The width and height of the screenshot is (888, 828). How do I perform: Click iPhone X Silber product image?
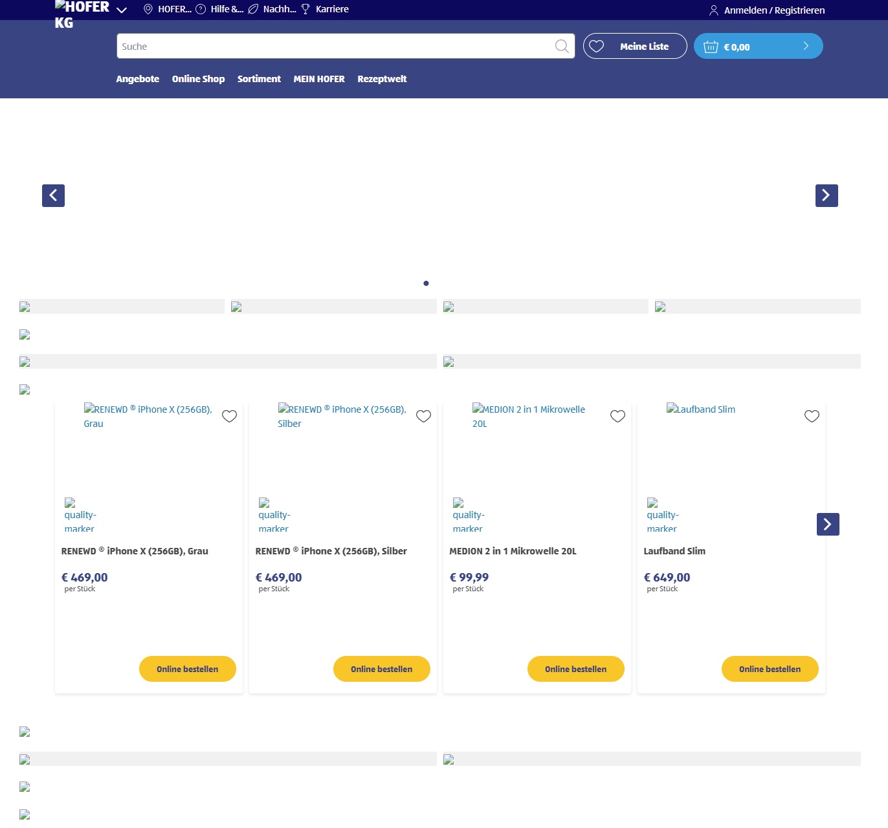click(x=342, y=416)
